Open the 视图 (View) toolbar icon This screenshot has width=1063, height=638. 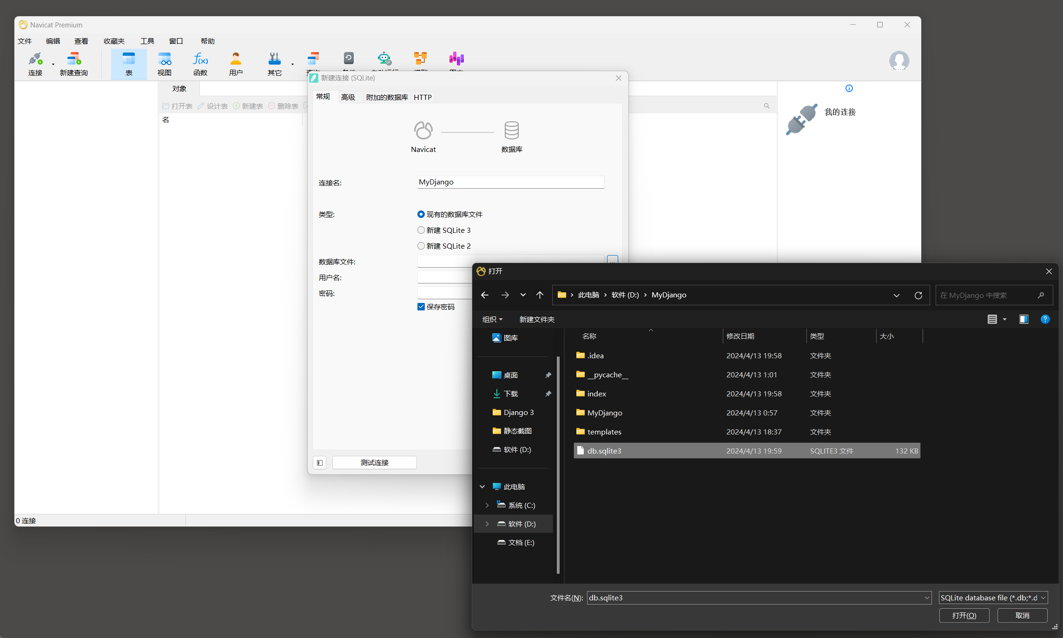point(165,64)
